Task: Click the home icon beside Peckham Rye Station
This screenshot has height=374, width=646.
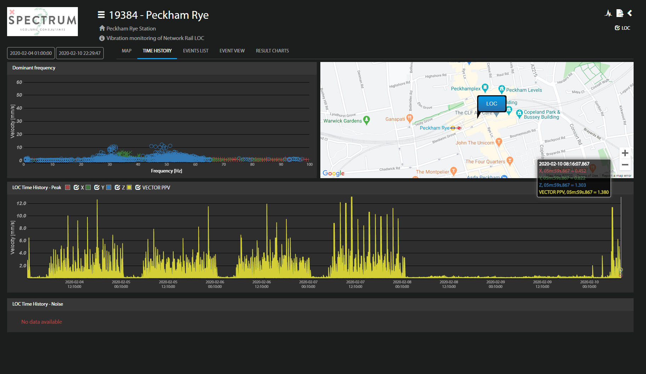Action: click(x=102, y=28)
